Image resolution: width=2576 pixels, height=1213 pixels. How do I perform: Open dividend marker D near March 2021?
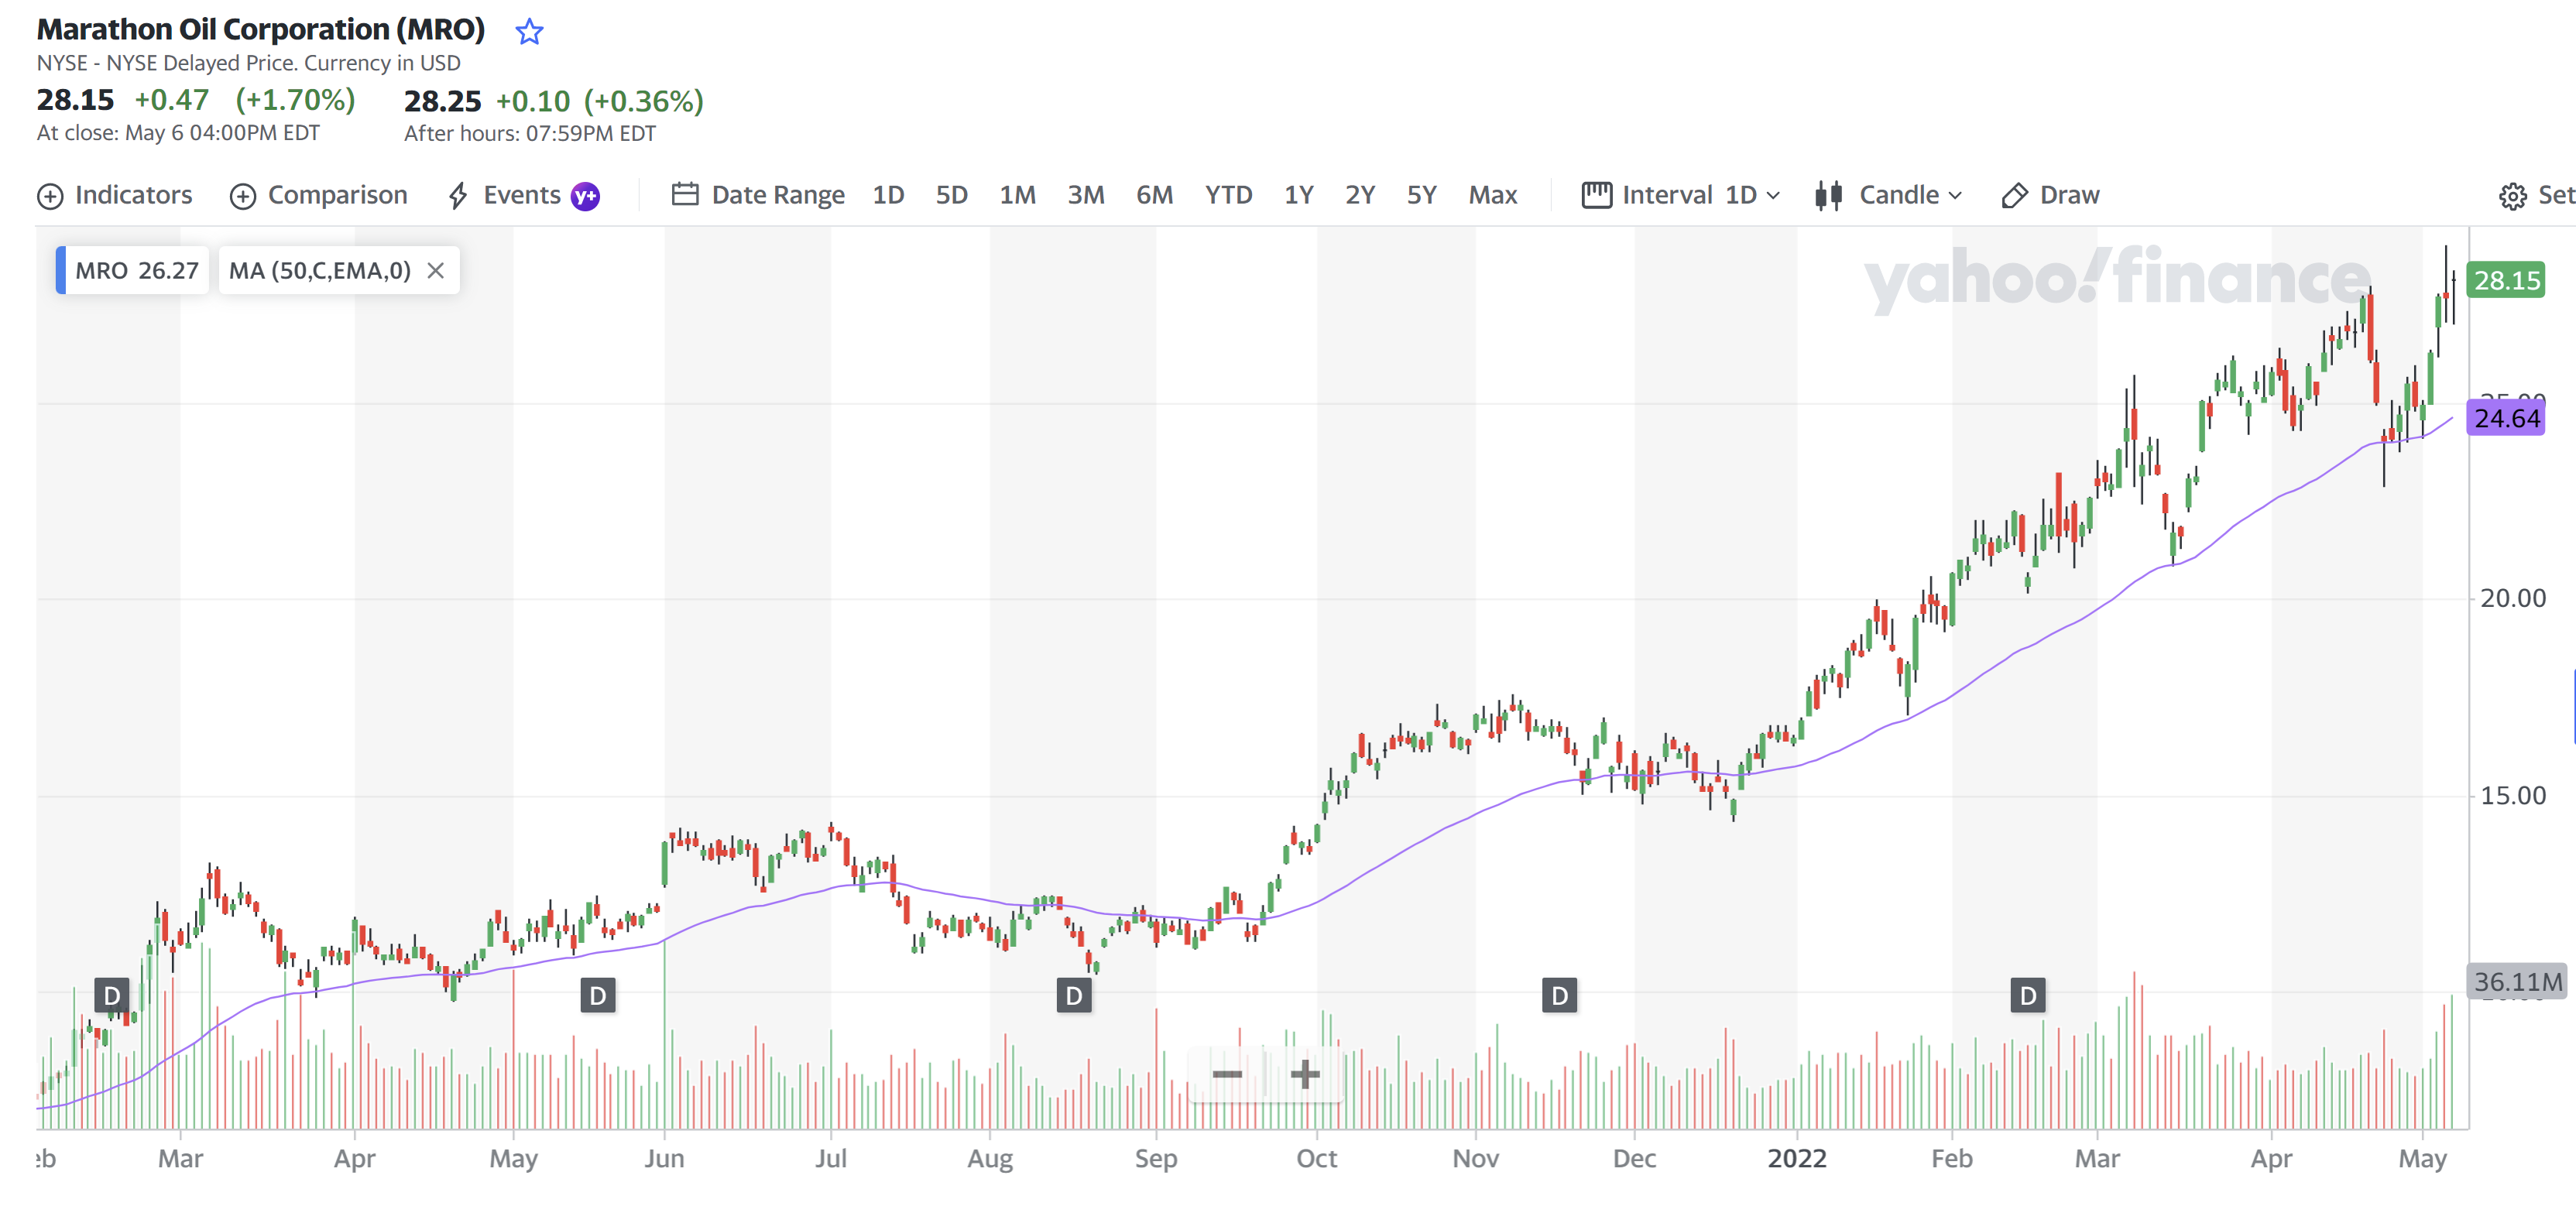(112, 996)
